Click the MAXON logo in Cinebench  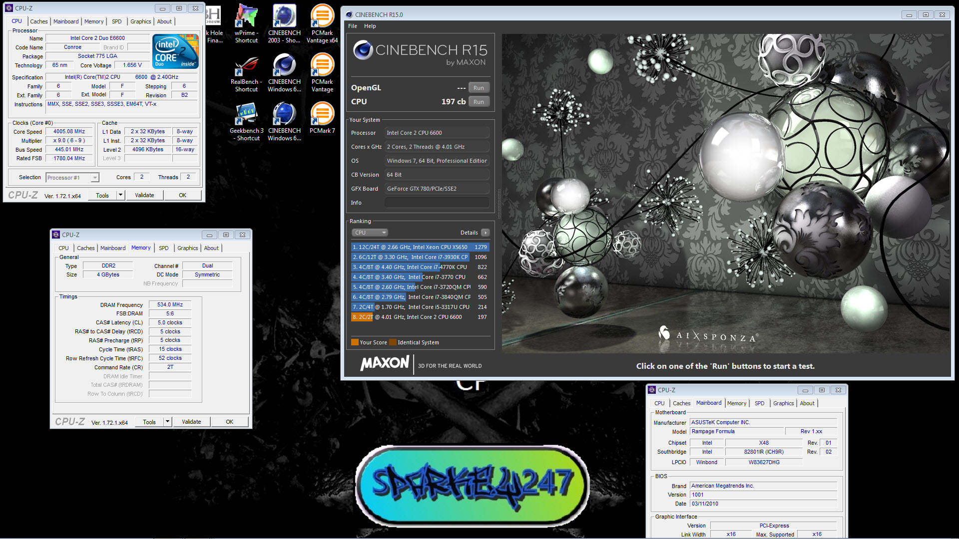385,363
